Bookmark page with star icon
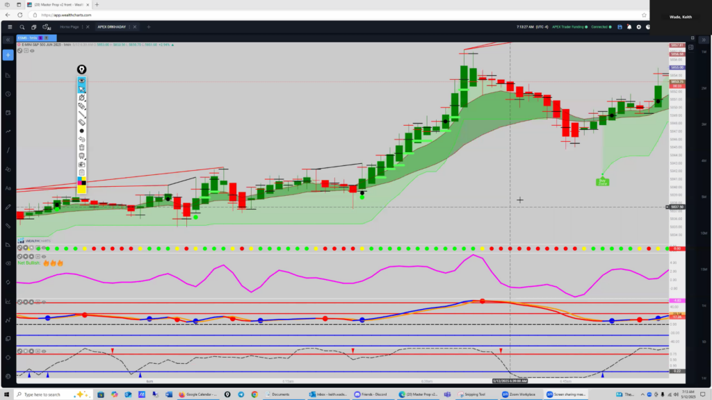Image resolution: width=712 pixels, height=400 pixels. click(644, 15)
